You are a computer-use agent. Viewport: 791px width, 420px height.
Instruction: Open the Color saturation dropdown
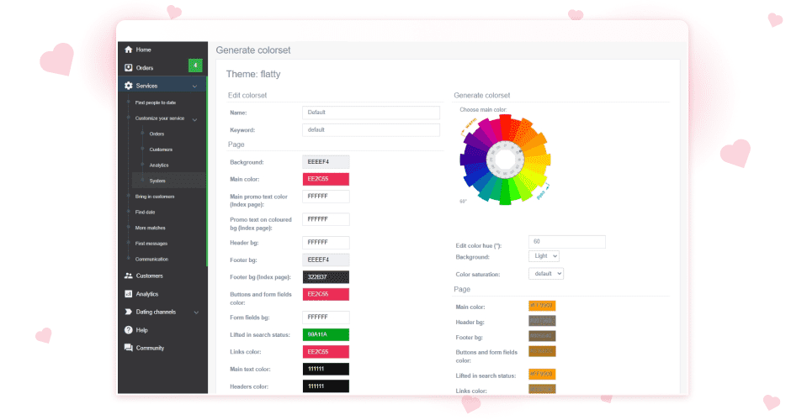[546, 274]
